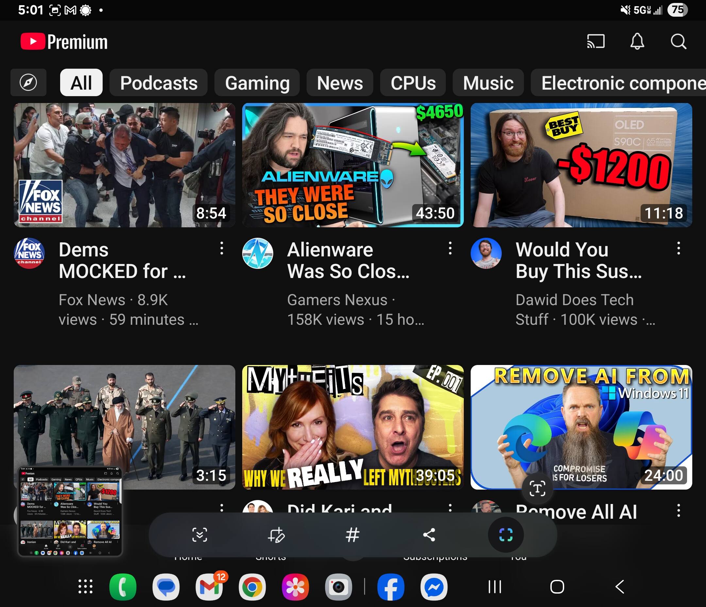
Task: Open the notifications bell
Action: [637, 42]
